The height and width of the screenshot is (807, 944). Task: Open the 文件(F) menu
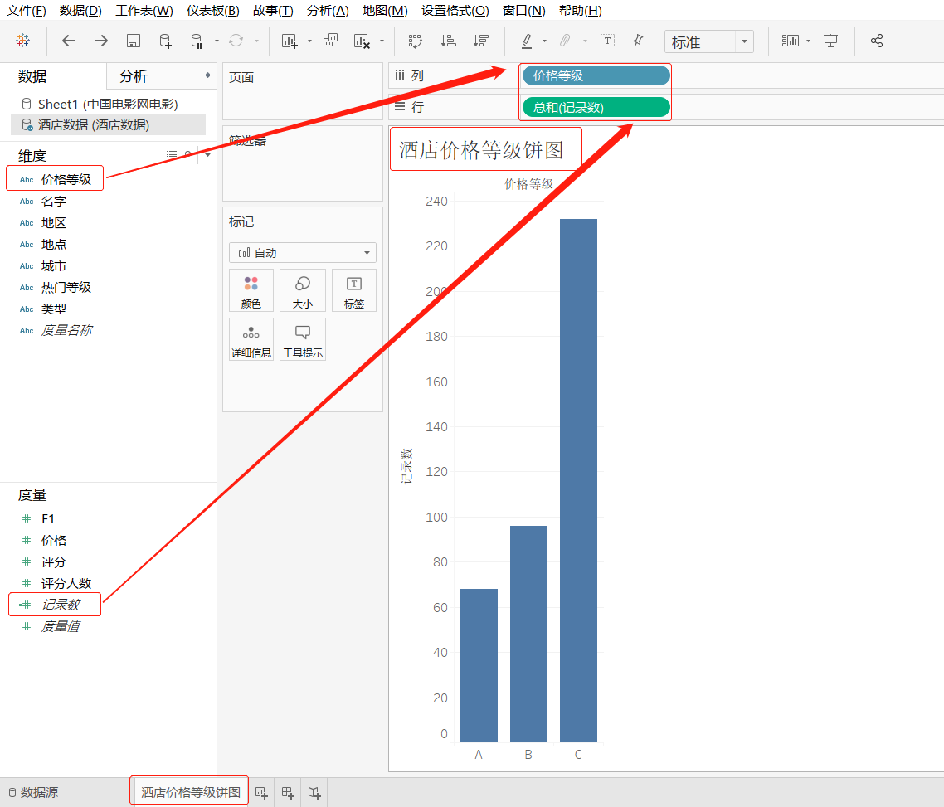(26, 10)
